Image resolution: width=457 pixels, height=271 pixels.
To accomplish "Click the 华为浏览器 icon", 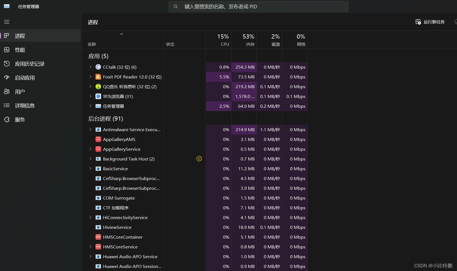I will coord(98,96).
